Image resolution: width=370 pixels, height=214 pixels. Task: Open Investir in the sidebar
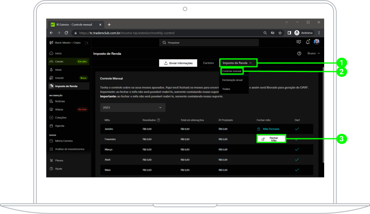click(59, 78)
